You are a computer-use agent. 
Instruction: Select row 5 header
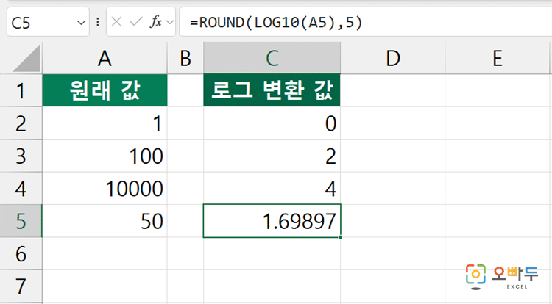21,221
